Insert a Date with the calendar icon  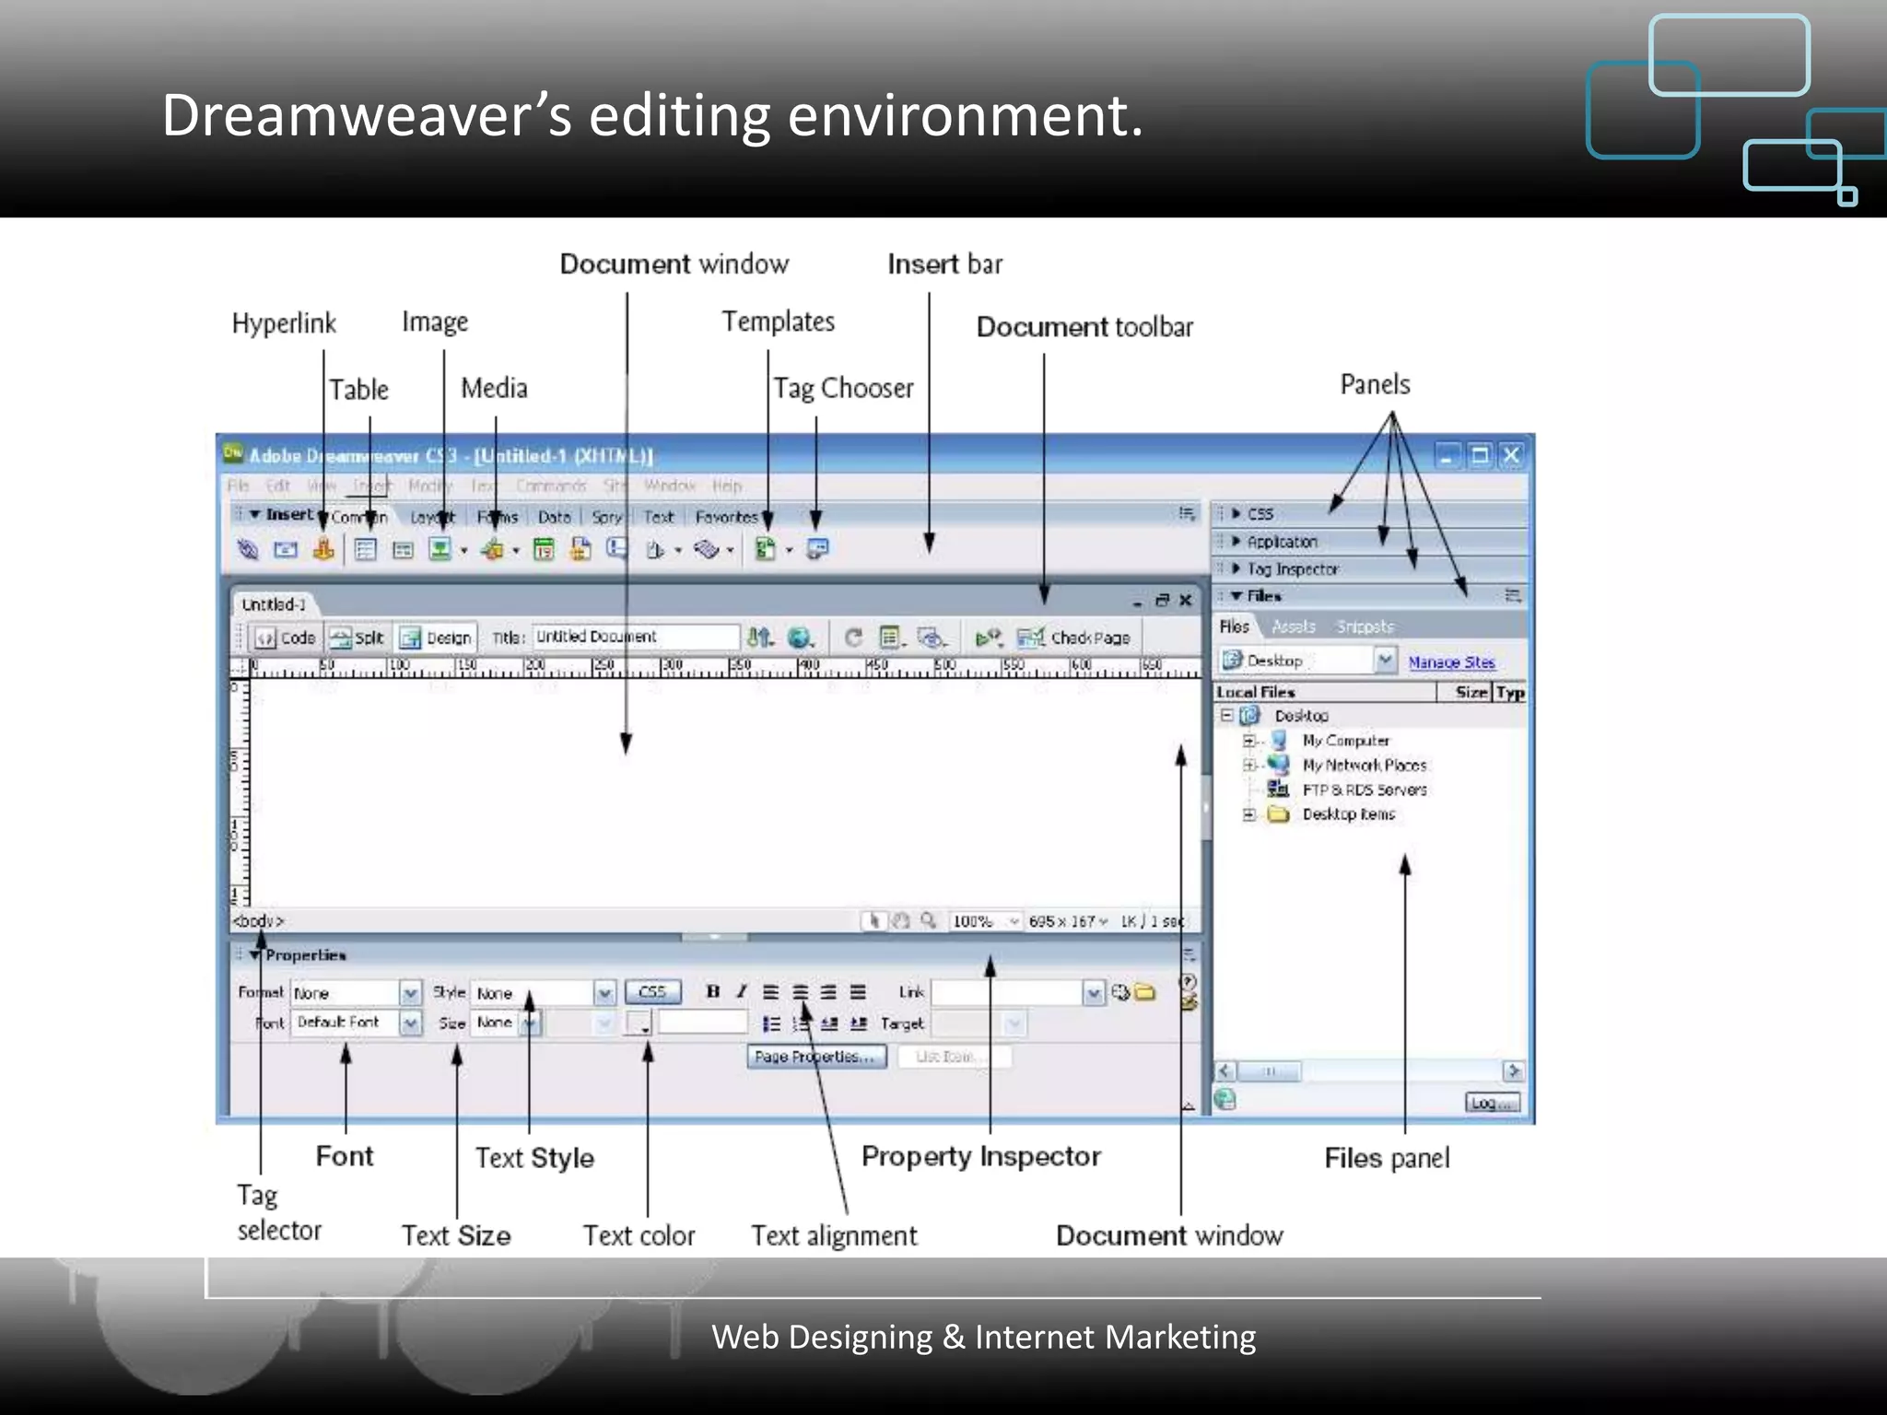point(545,550)
